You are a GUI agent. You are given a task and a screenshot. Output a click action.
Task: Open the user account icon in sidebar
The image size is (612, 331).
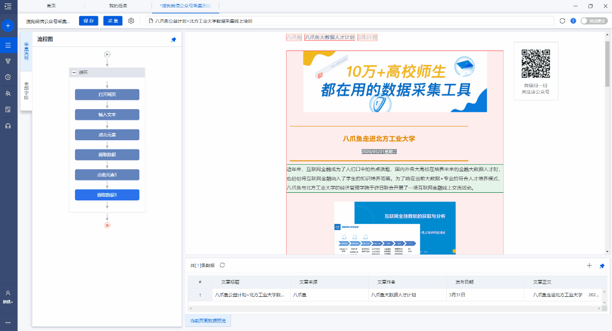pos(8,293)
